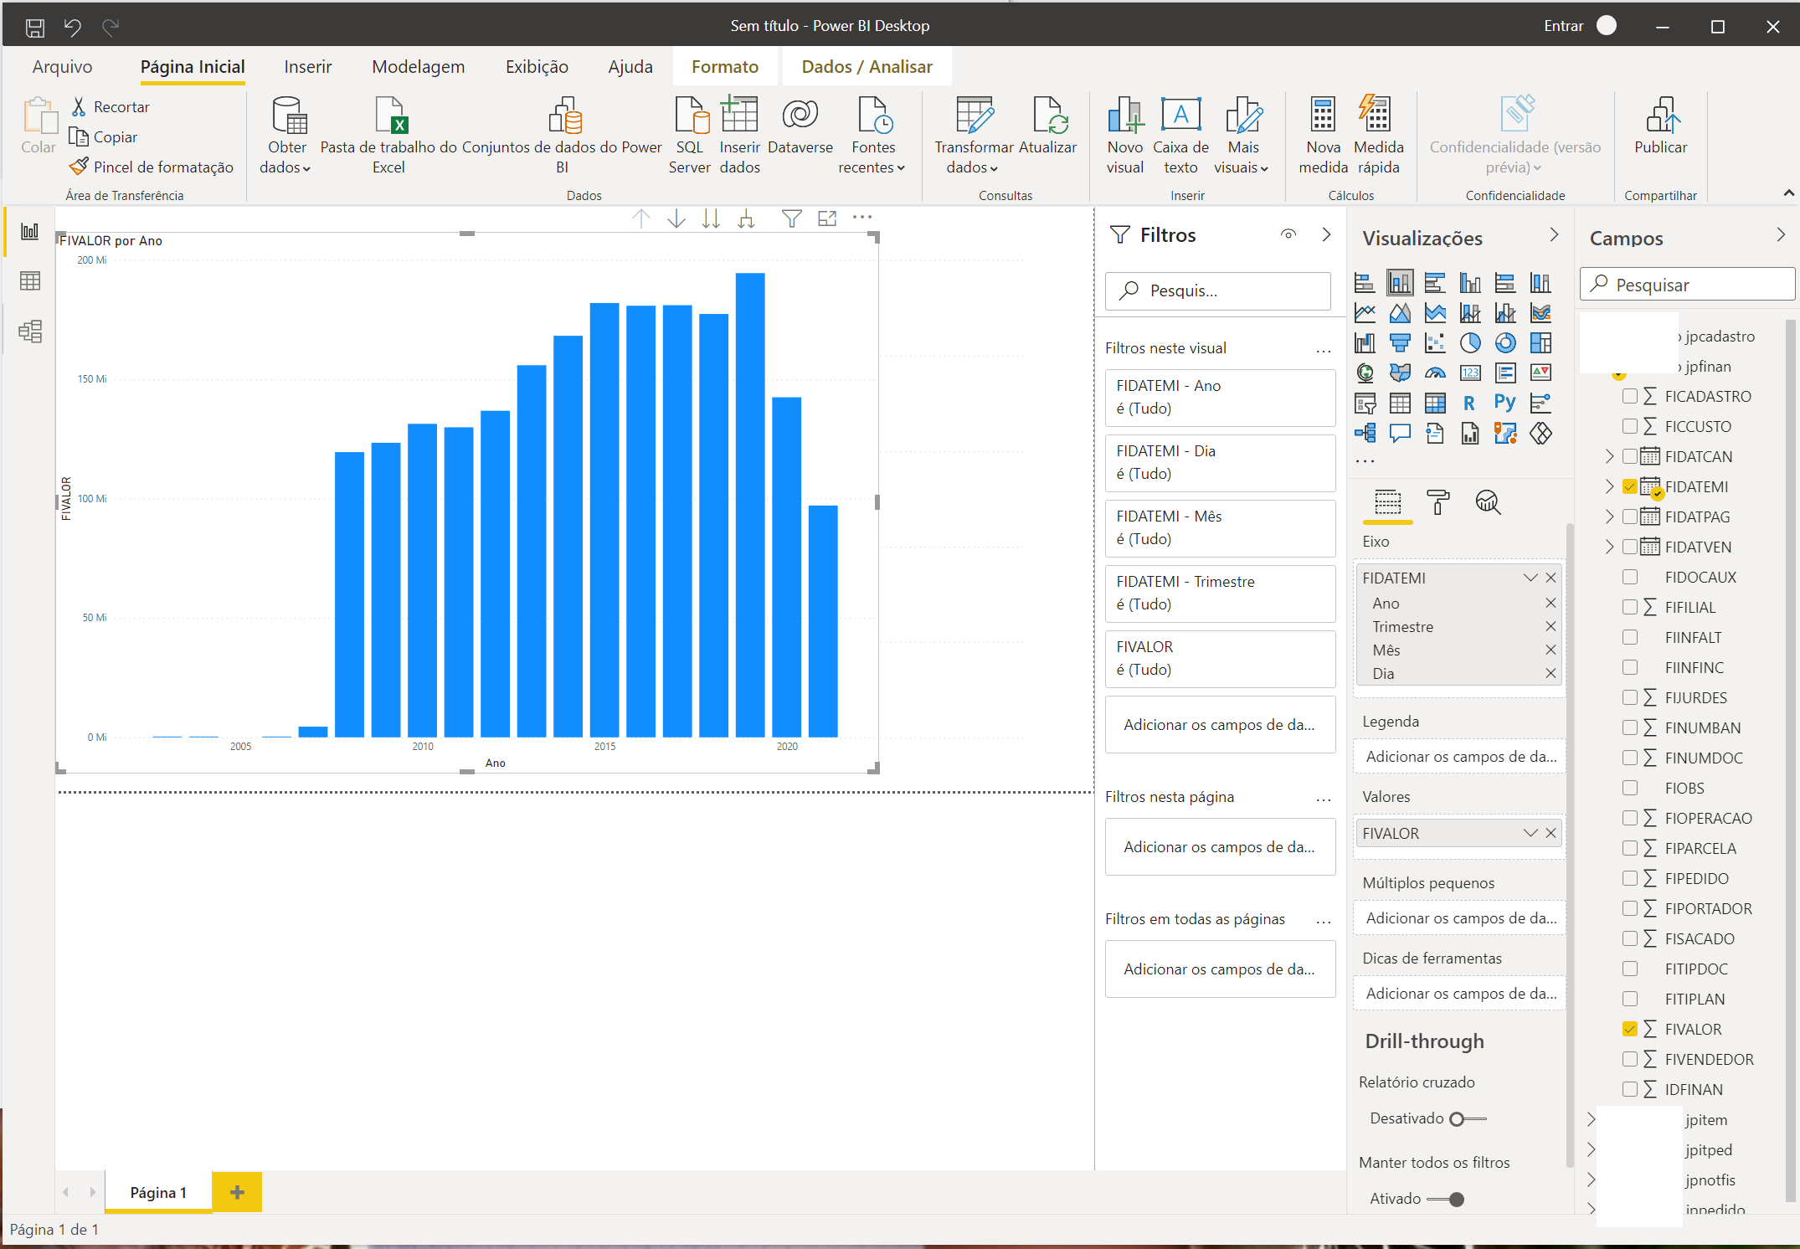1800x1249 pixels.
Task: Click Focus mode icon above chart
Action: (827, 218)
